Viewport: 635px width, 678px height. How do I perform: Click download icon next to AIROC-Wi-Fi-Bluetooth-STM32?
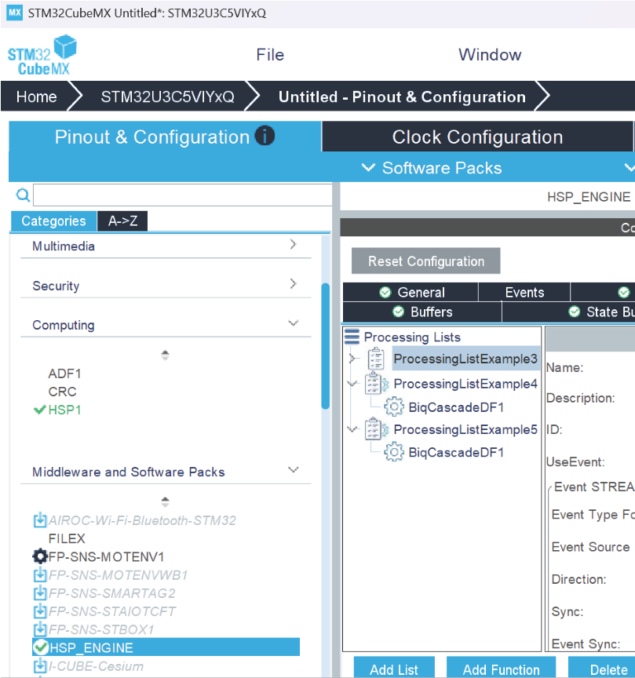click(x=40, y=519)
